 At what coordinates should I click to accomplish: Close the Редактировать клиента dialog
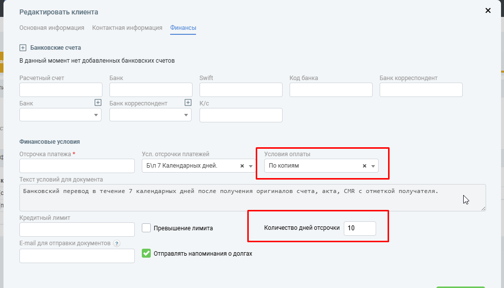[x=488, y=10]
